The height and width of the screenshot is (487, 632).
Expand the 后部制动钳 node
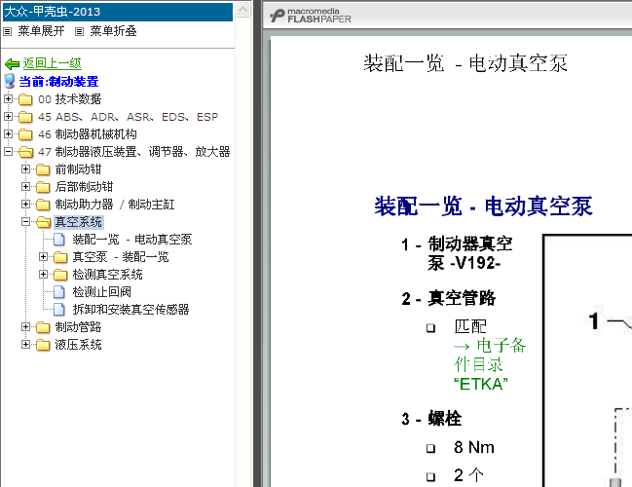(x=25, y=186)
